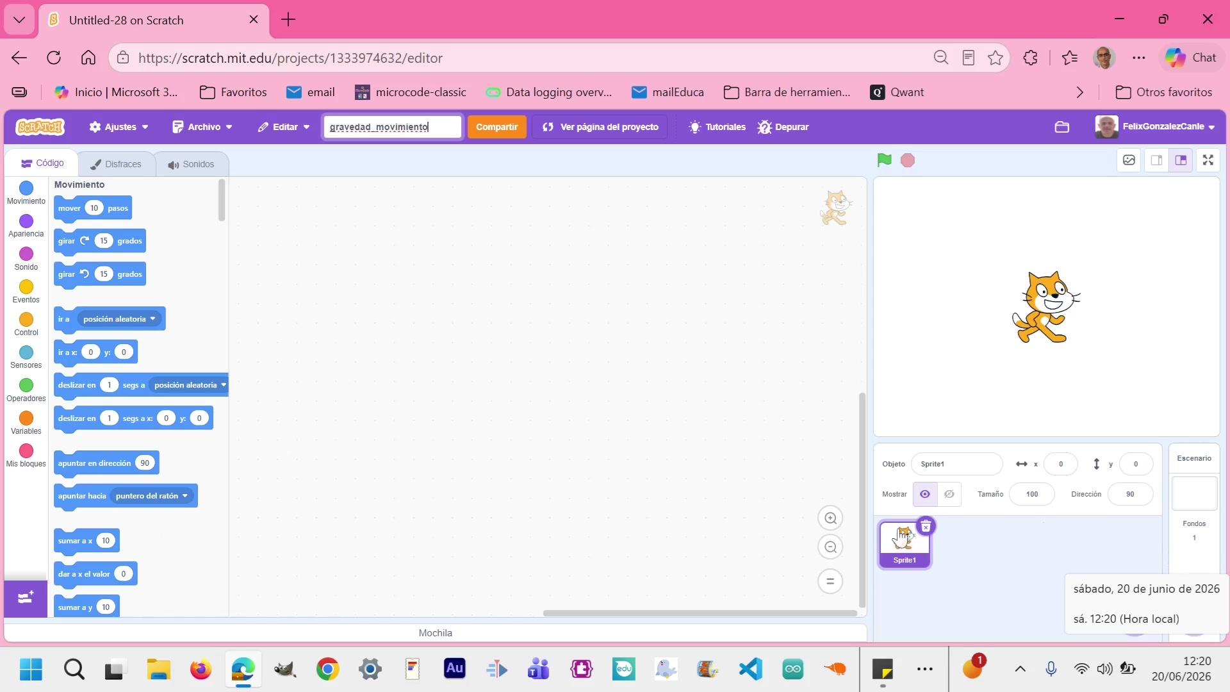Viewport: 1230px width, 692px height.
Task: Delete Sprite1 with trash icon
Action: pos(926,526)
